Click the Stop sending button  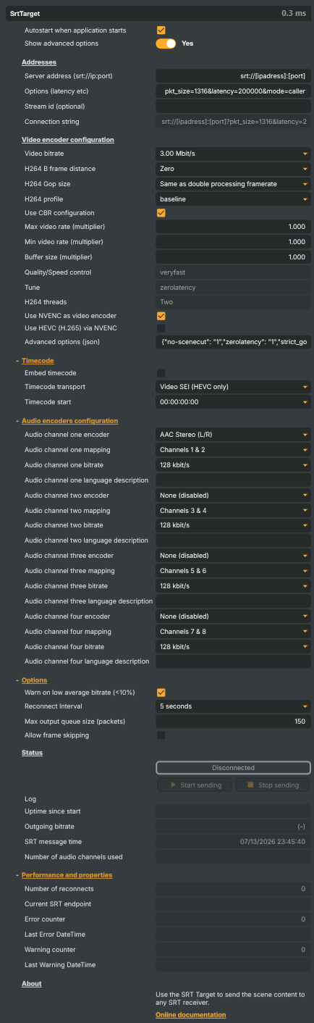[273, 785]
